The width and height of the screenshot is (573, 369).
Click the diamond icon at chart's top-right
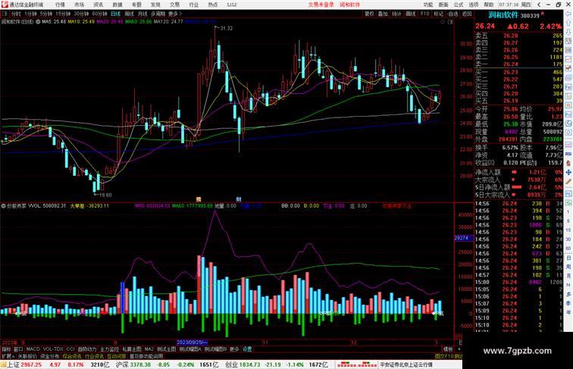pyautogui.click(x=443, y=22)
